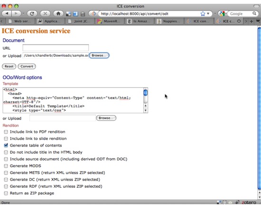261x208 pixels.
Task: Click the Template textarea scroll up arrow
Action: [146, 105]
